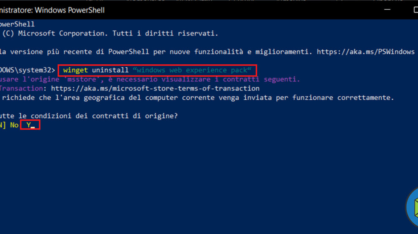Click the "uninstall" argument in the command
The image size is (418, 234).
pos(110,70)
